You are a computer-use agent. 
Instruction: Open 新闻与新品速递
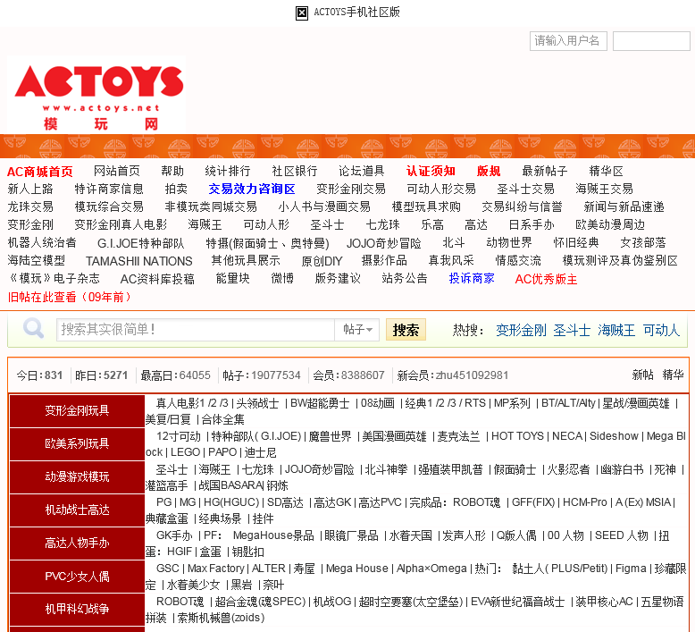624,206
